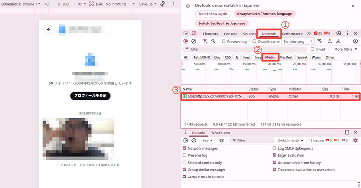This screenshot has height=188, width=361.
Task: Click the import HAR upload icon
Action: pos(330,41)
